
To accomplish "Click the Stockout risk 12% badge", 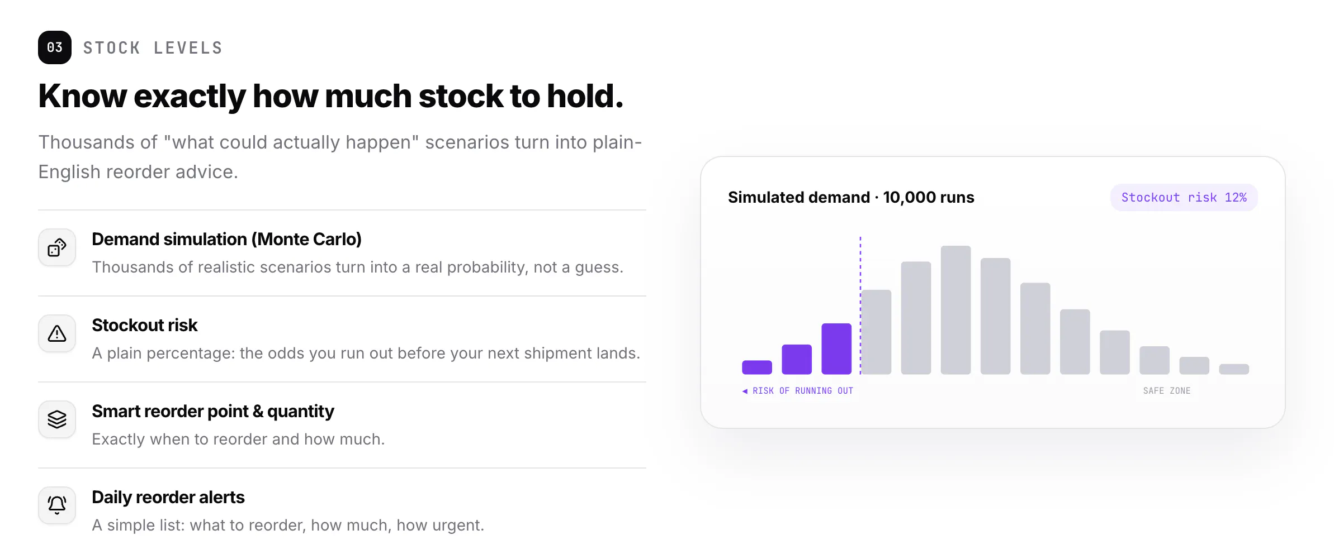I will pos(1184,198).
